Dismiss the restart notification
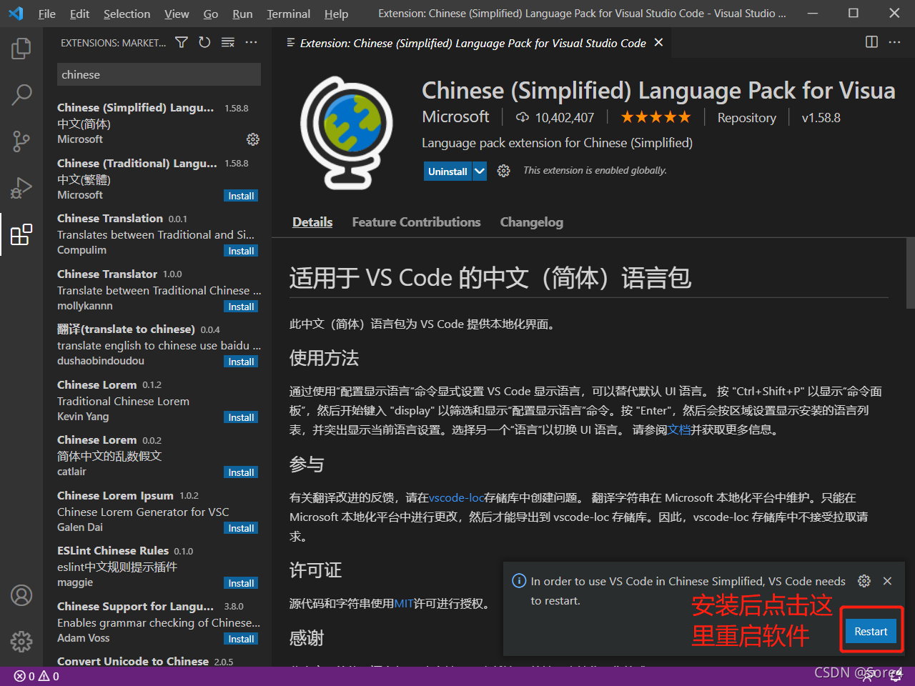Screen dimensions: 915x686 [887, 581]
